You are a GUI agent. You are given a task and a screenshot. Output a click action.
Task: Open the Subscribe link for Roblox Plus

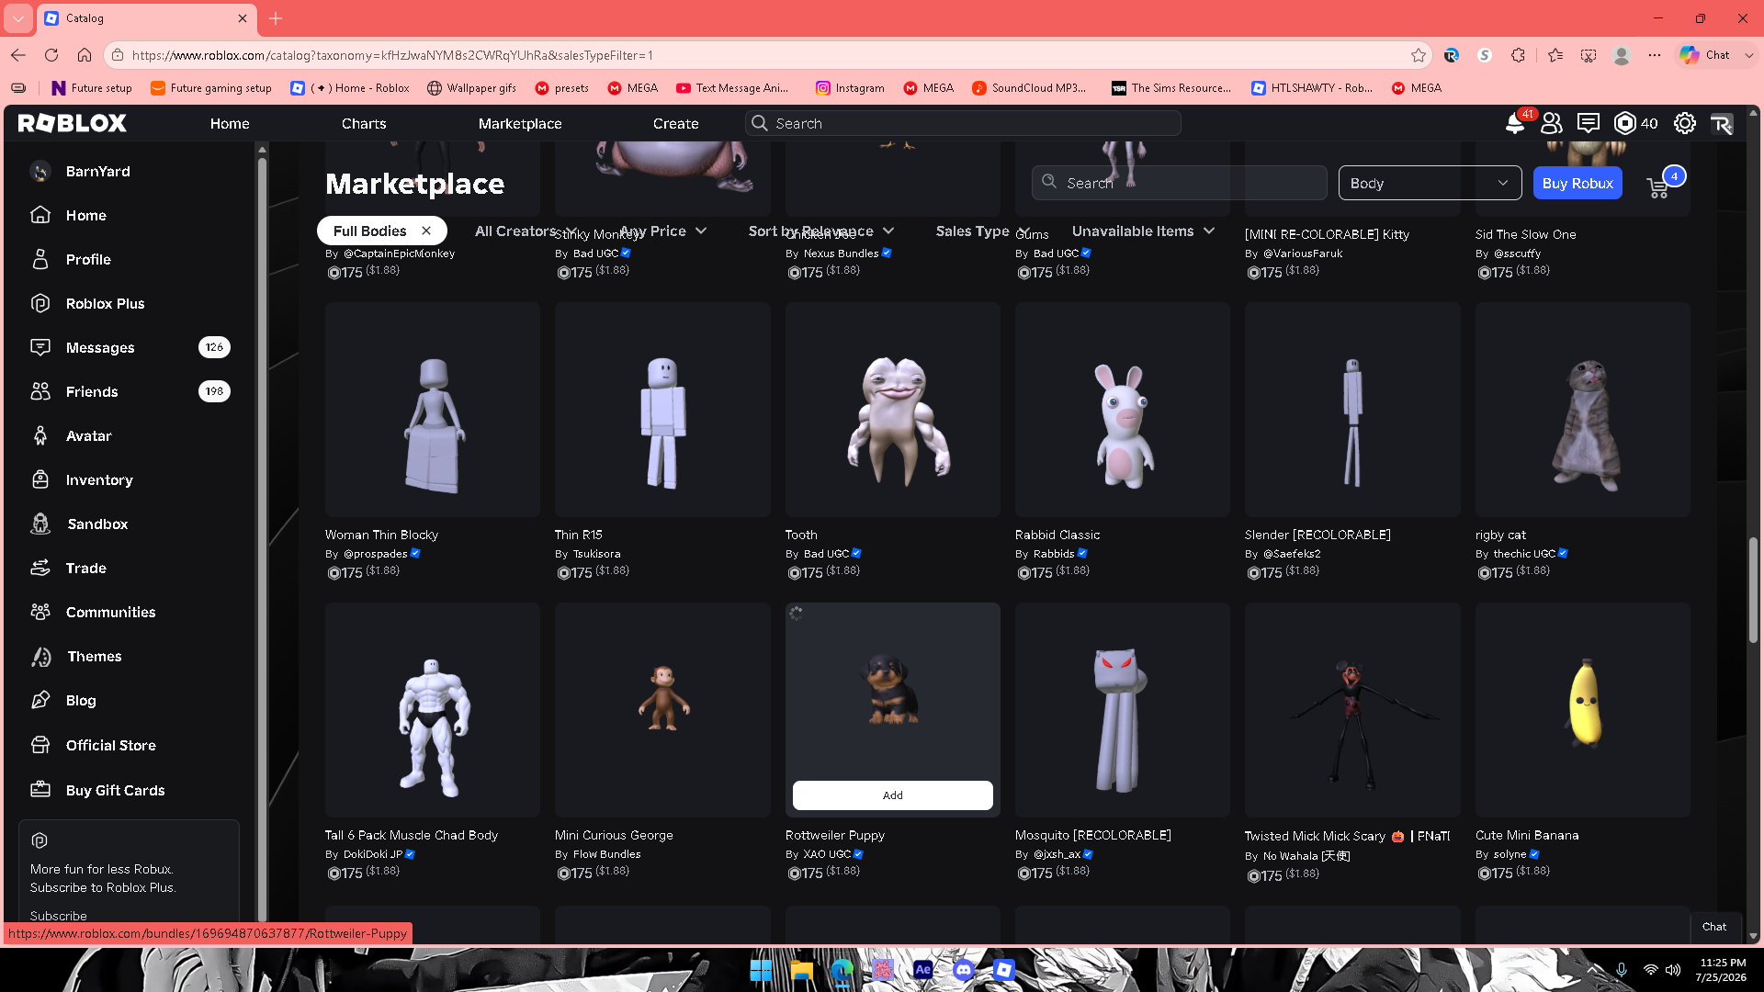coord(58,915)
